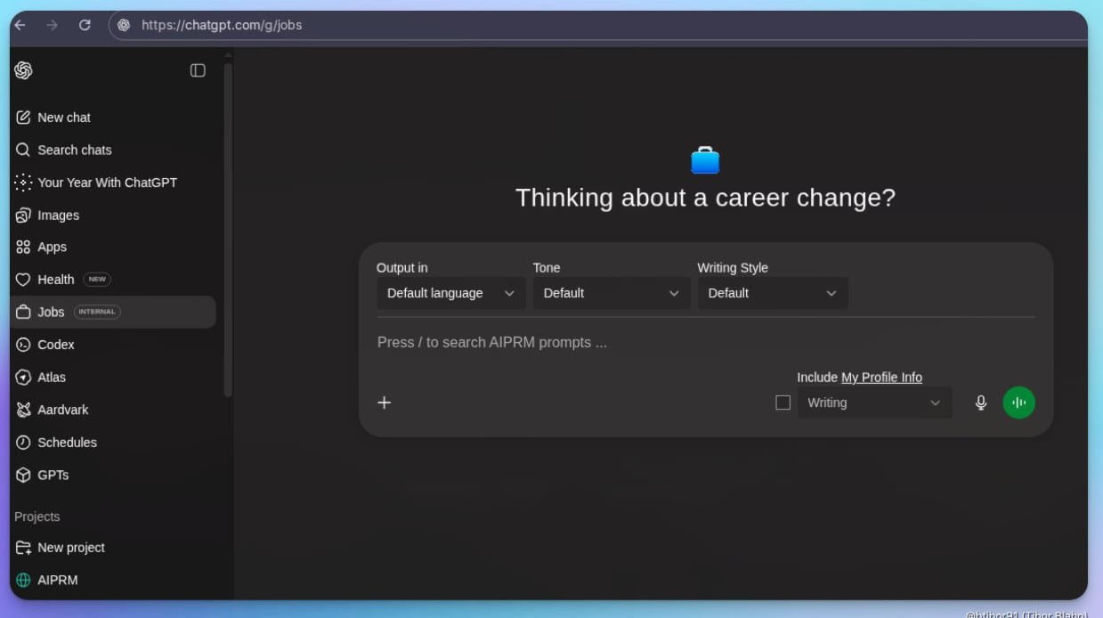The image size is (1103, 618).
Task: Expand the Writing Style dropdown
Action: (772, 293)
